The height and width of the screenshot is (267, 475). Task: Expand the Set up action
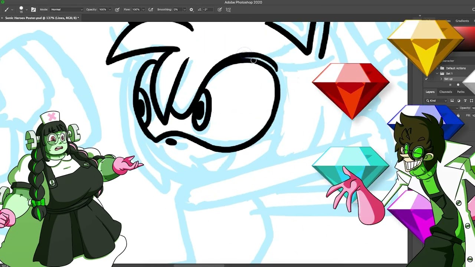click(x=441, y=79)
